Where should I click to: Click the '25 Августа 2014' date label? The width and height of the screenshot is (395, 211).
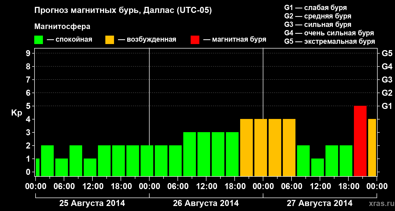point(92,203)
